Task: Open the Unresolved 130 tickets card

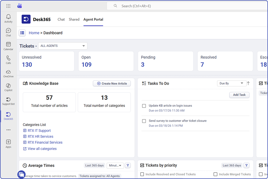Action: [46, 61]
